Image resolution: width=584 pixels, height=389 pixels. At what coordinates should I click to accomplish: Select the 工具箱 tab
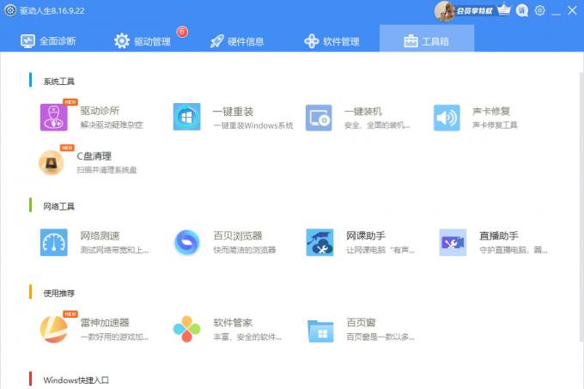coord(427,39)
